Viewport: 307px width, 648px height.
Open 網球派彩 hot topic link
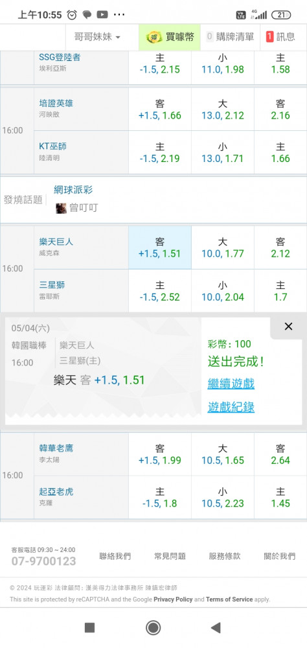tap(73, 190)
